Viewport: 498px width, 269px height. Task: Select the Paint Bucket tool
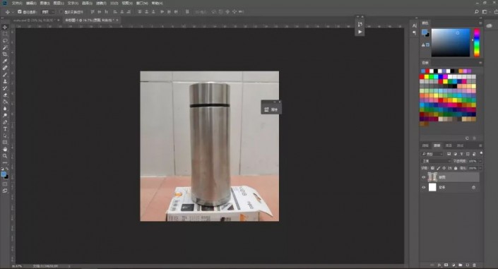tap(5, 102)
